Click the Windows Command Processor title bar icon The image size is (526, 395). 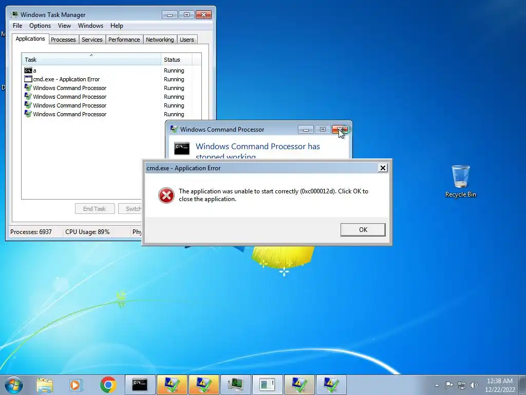pyautogui.click(x=174, y=129)
